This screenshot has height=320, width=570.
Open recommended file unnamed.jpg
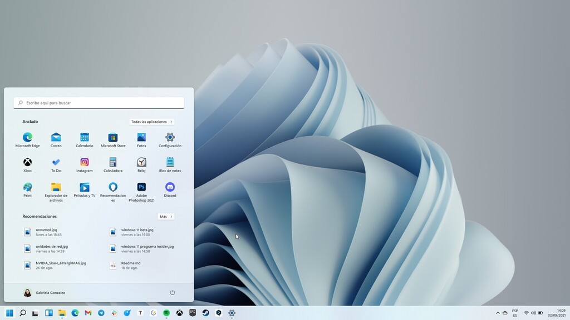47,232
